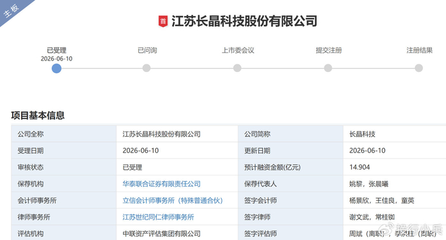Screen dimensions: 446x240
Task: Click the 已受理 value in 审核状态 row
Action: point(133,167)
